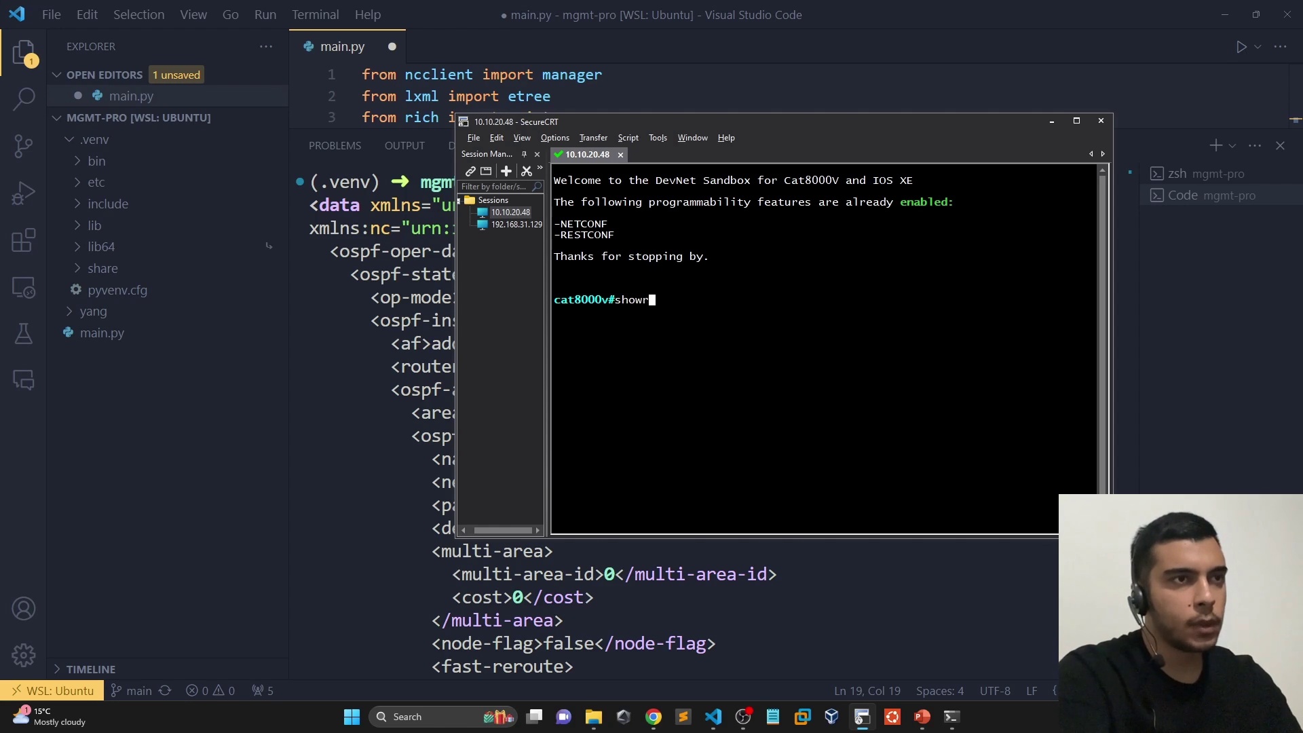The height and width of the screenshot is (733, 1303).
Task: Click the Run Python File play button
Action: (x=1241, y=47)
